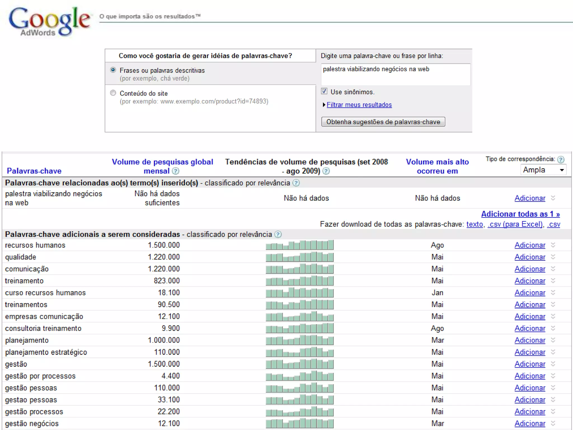Click the keyword phrase text input field

(395, 74)
